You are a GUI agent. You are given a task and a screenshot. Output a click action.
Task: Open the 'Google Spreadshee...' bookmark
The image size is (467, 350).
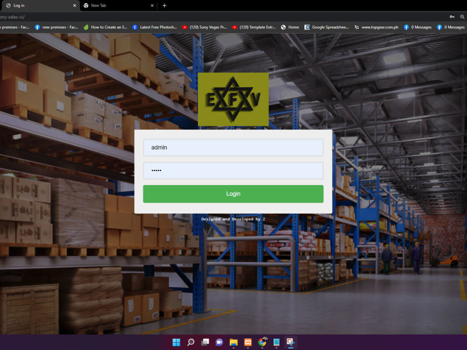[327, 27]
